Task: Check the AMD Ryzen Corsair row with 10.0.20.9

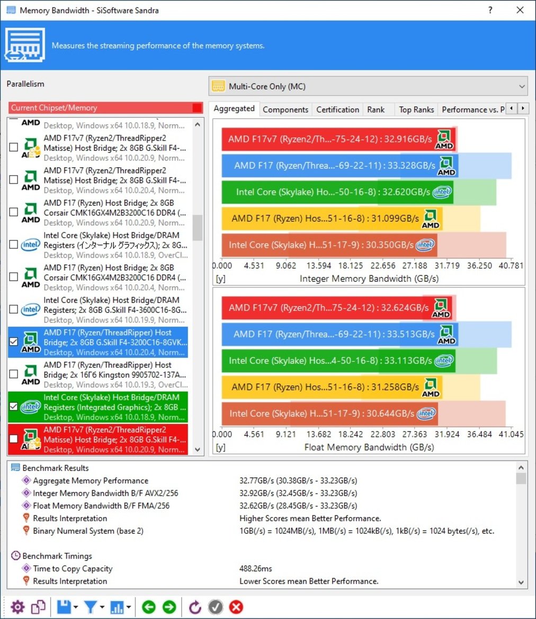Action: coord(13,212)
